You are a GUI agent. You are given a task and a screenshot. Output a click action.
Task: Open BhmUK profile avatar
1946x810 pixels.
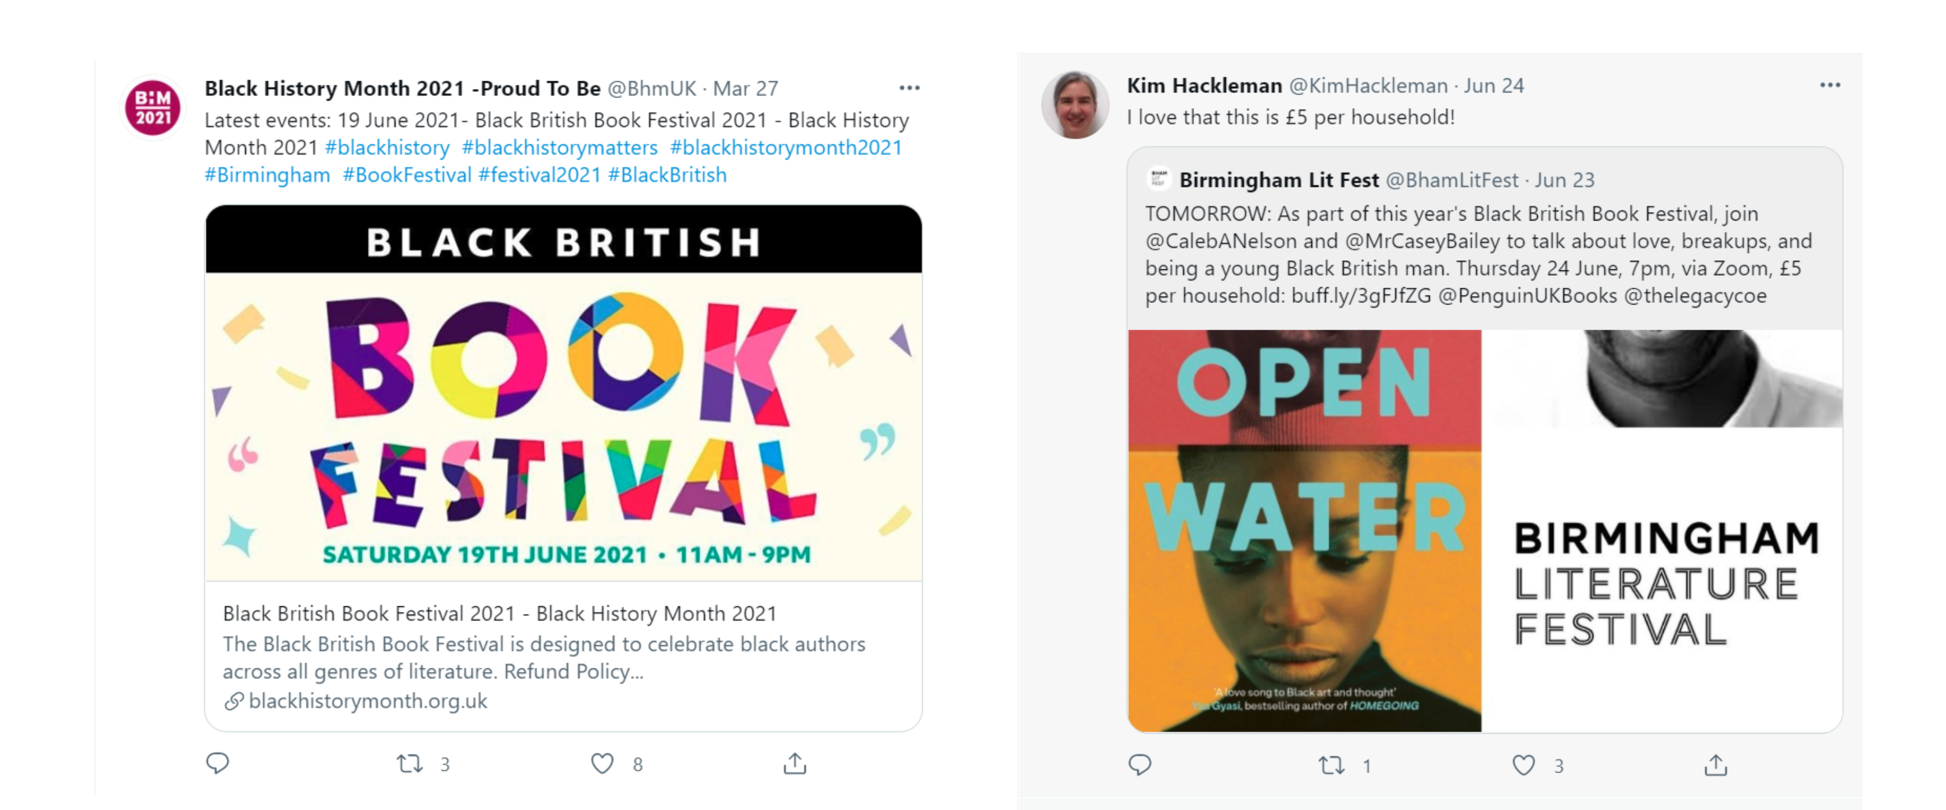pos(153,108)
